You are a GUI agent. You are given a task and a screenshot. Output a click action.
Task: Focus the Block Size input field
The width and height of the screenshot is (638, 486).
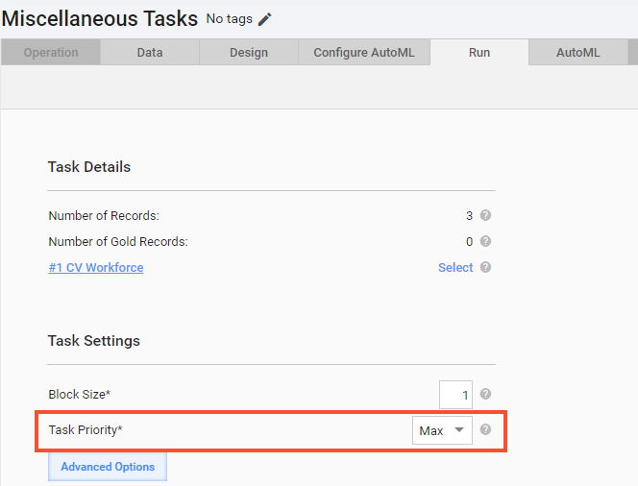[x=455, y=395]
